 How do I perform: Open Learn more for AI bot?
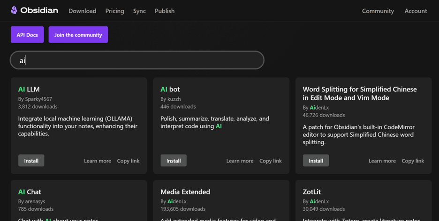[240, 161]
